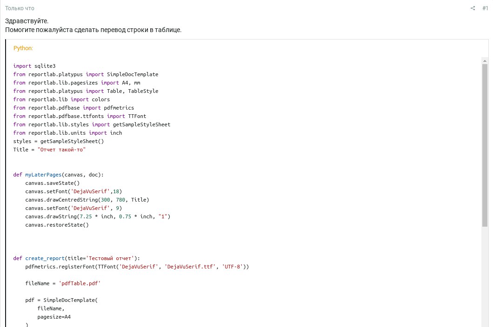Click the share icon on the post
Viewport: 493px width, 327px height.
(473, 8)
